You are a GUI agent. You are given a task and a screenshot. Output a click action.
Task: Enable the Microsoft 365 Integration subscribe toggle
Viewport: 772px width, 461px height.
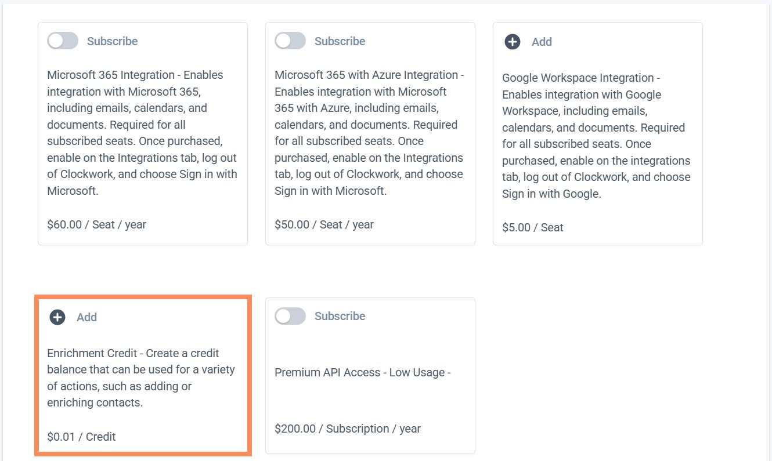point(63,41)
